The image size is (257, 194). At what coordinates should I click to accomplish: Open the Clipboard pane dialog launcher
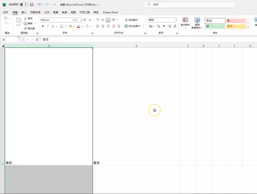[x=37, y=33]
